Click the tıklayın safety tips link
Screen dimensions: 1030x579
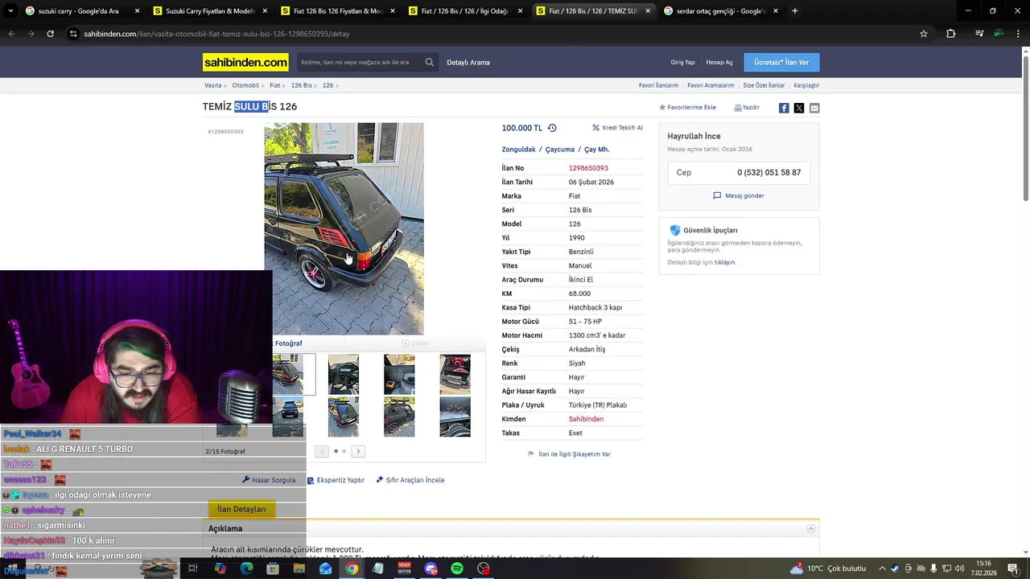(725, 262)
